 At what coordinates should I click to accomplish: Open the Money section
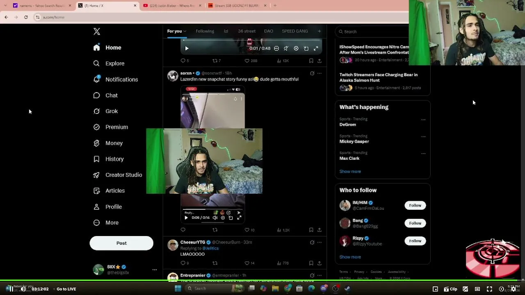click(x=107, y=143)
